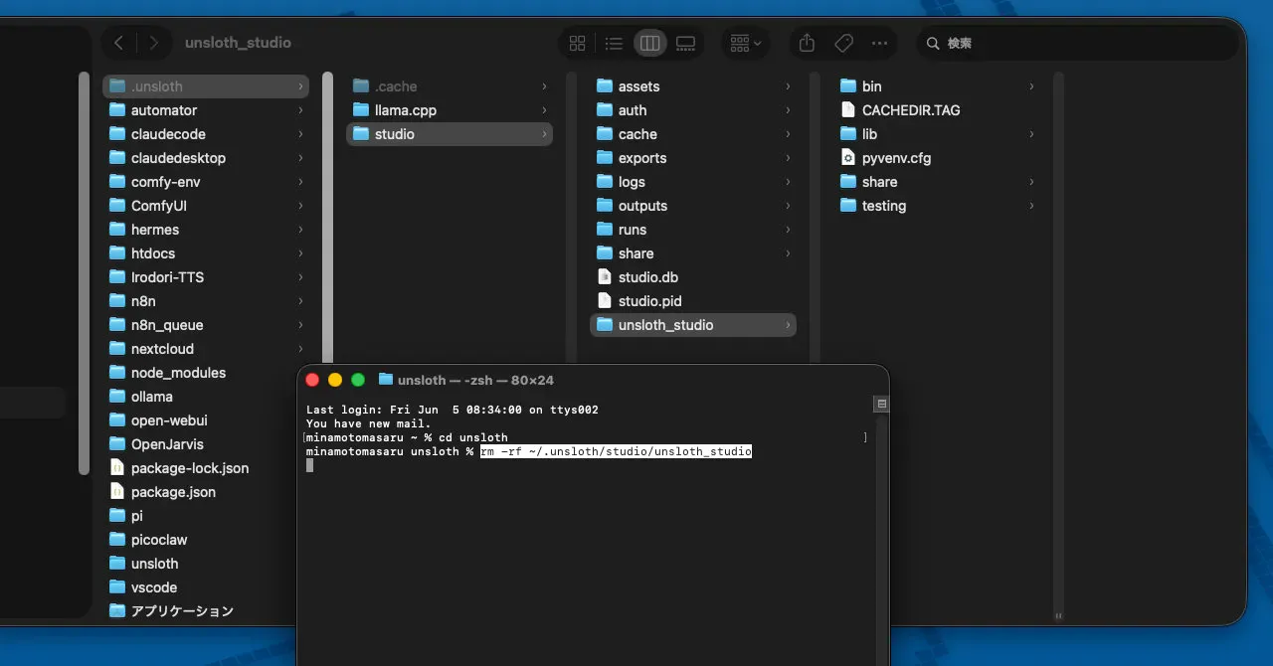Click the bin folder icon
The width and height of the screenshot is (1273, 666).
coord(848,86)
